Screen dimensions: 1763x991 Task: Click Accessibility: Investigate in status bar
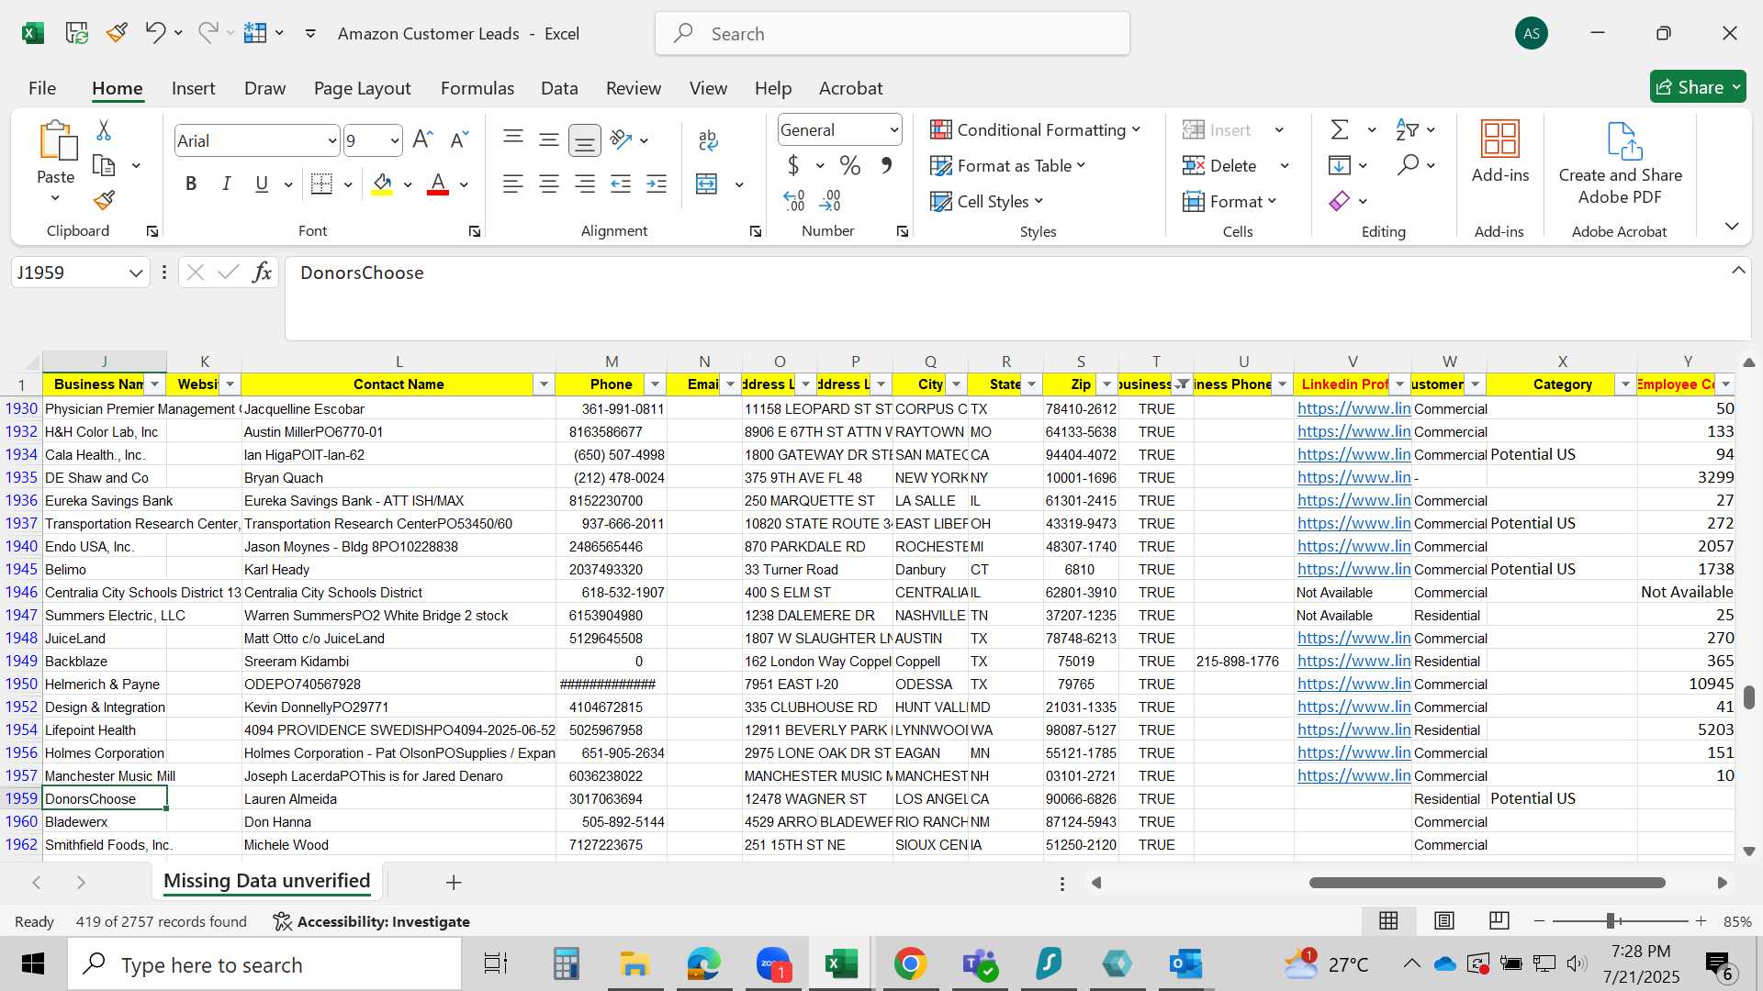(x=372, y=921)
